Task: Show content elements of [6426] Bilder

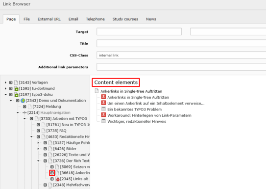Action: (x=45, y=149)
